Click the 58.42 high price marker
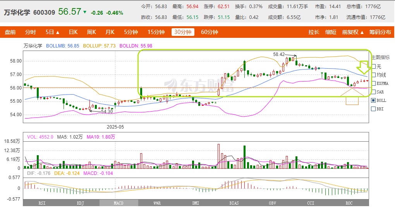Viewport: 395px width, 210px height. (279, 54)
